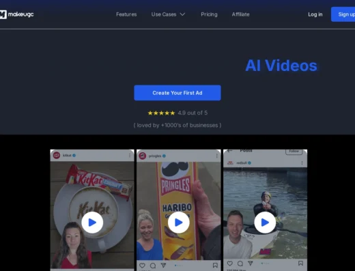The height and width of the screenshot is (271, 355).
Task: Share the Pringles post via send icon
Action: click(163, 266)
